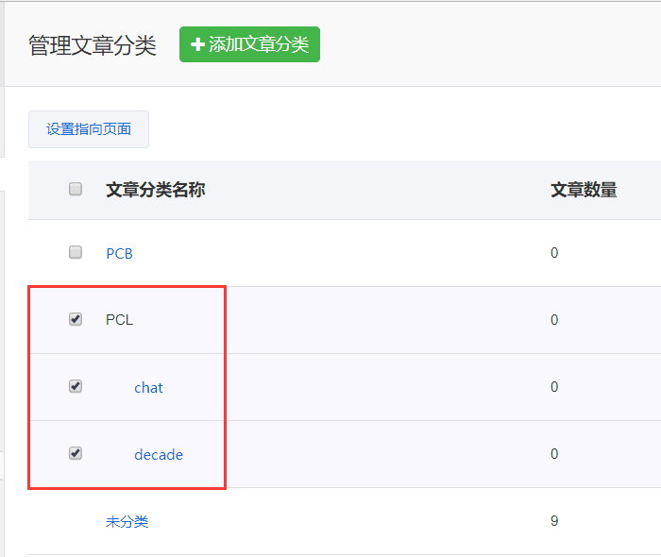The width and height of the screenshot is (661, 557).
Task: Uncheck the chat row checkbox
Action: click(76, 386)
